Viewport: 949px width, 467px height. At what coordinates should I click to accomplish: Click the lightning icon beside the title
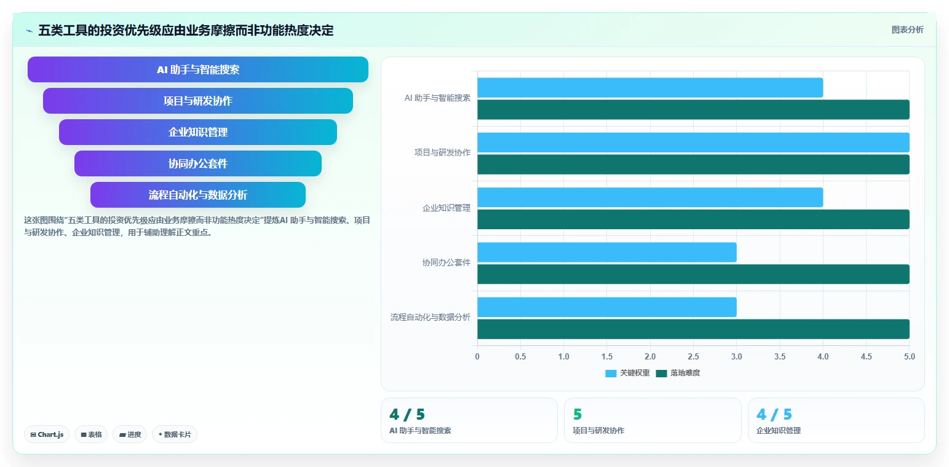pyautogui.click(x=29, y=31)
